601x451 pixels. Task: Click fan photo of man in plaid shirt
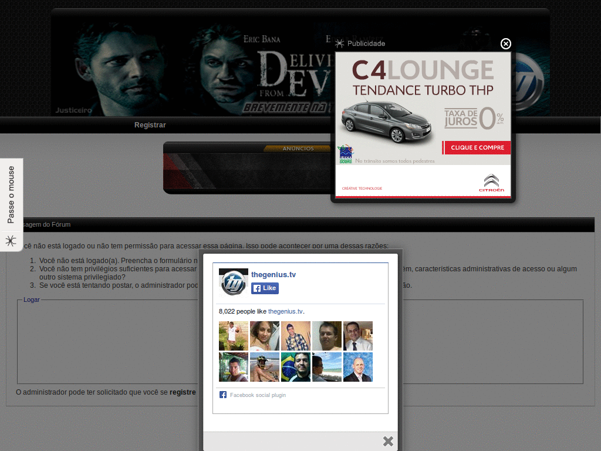(296, 336)
